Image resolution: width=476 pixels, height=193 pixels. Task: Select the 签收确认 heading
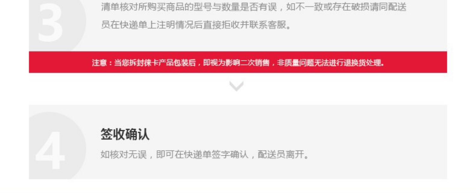pyautogui.click(x=125, y=134)
